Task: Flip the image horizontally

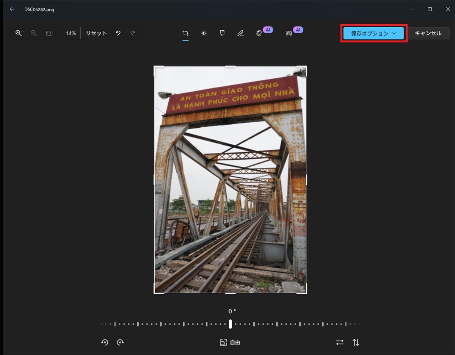Action: pyautogui.click(x=339, y=342)
